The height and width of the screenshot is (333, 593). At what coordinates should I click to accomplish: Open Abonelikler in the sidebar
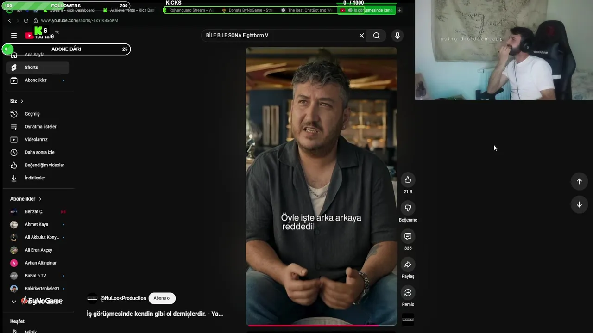click(x=38, y=80)
